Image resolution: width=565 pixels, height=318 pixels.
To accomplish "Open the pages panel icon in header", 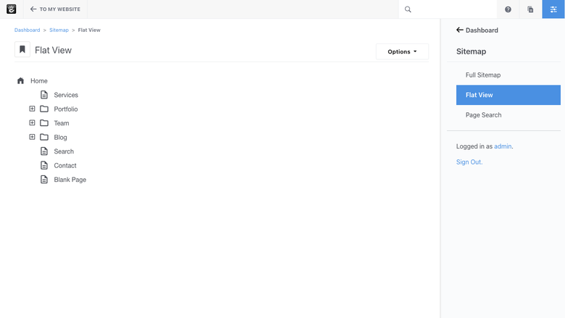I will (530, 9).
